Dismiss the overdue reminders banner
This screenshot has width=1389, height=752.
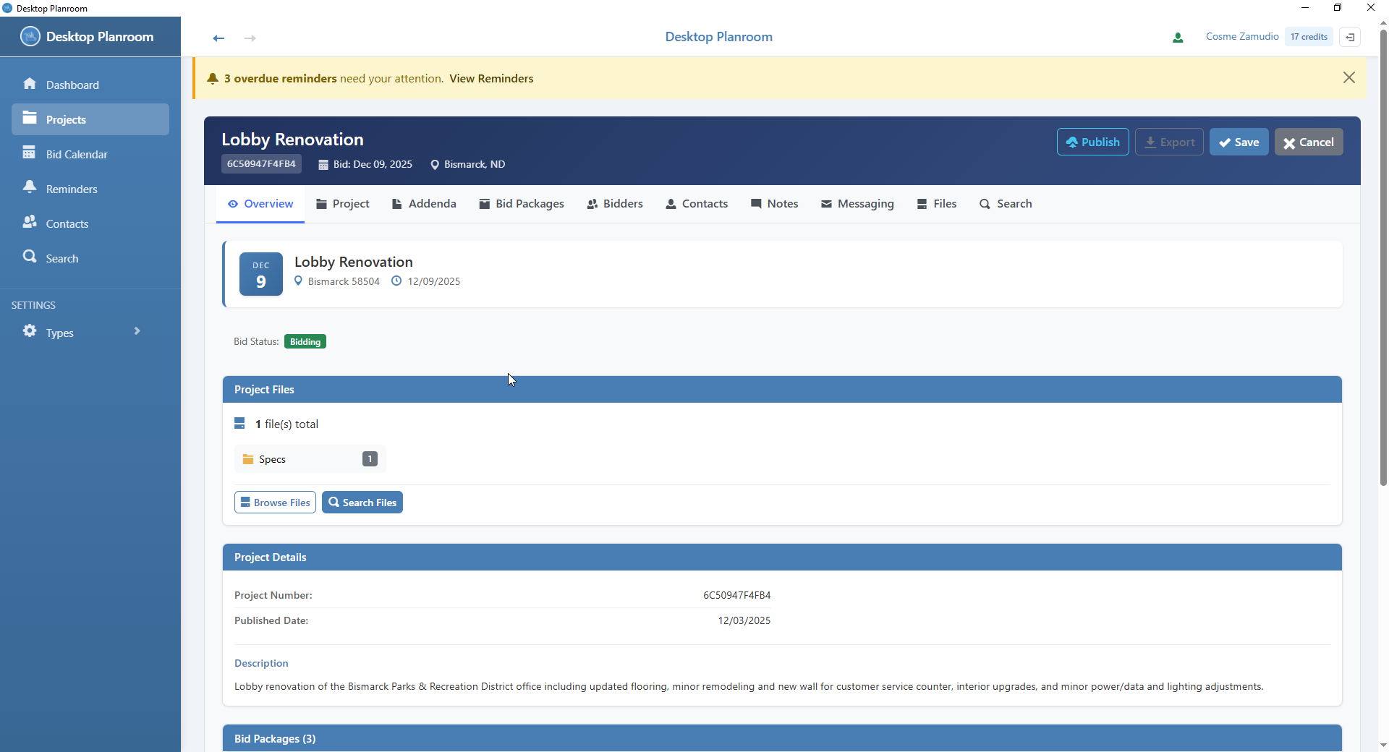(x=1349, y=77)
